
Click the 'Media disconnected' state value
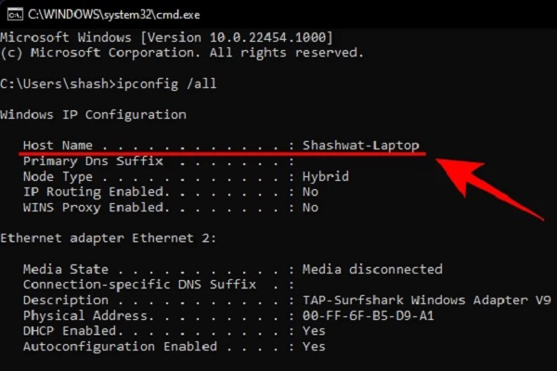(x=372, y=269)
